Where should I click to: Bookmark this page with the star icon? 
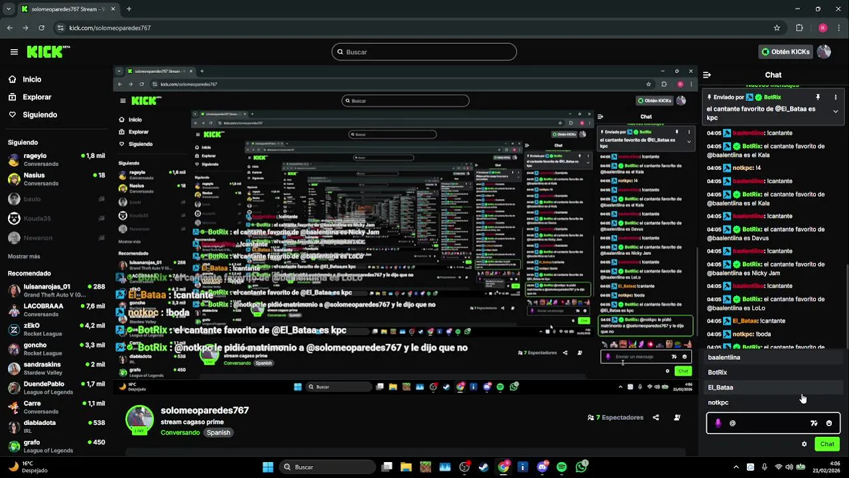pyautogui.click(x=777, y=28)
